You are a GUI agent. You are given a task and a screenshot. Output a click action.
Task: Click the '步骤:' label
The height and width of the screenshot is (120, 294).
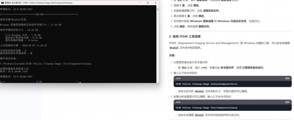tap(172, 56)
